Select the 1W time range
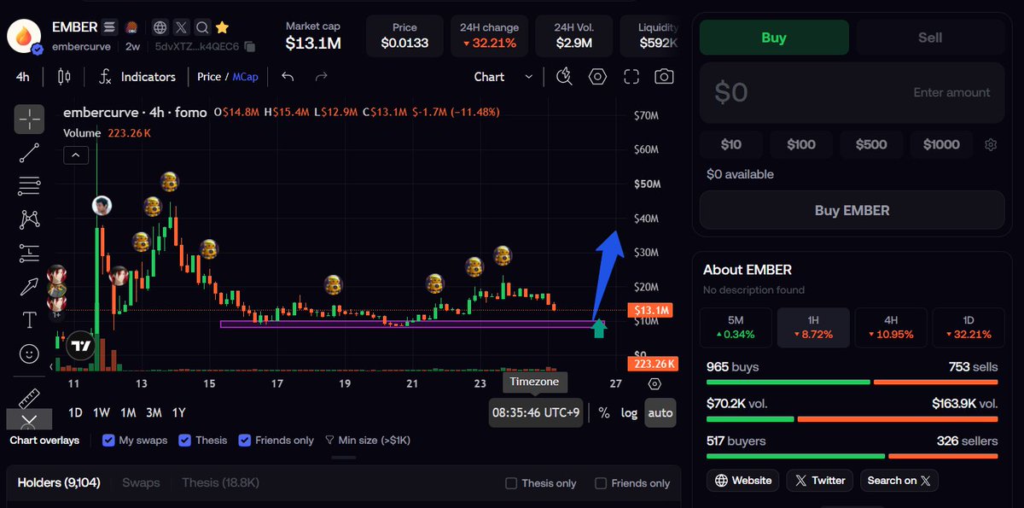This screenshot has width=1024, height=508. click(102, 412)
